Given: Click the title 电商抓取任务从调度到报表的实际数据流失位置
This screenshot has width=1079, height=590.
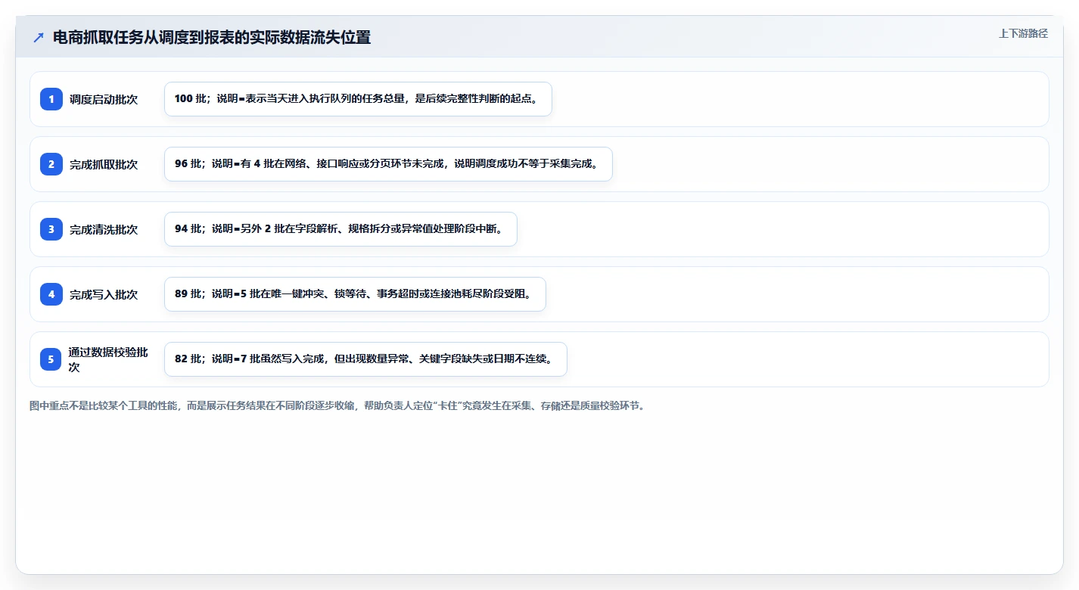Looking at the screenshot, I should point(212,38).
